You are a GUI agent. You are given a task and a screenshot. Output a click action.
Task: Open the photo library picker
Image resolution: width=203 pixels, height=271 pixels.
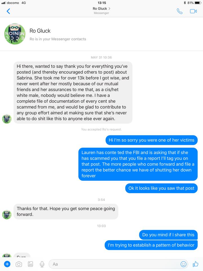point(30,264)
